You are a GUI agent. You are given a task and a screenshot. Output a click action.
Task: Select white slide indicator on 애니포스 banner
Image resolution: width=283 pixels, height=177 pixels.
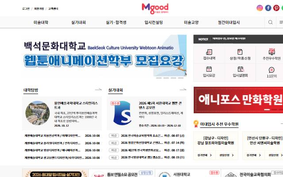click(x=267, y=109)
